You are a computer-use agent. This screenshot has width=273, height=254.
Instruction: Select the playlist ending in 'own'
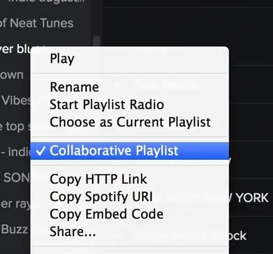[11, 75]
